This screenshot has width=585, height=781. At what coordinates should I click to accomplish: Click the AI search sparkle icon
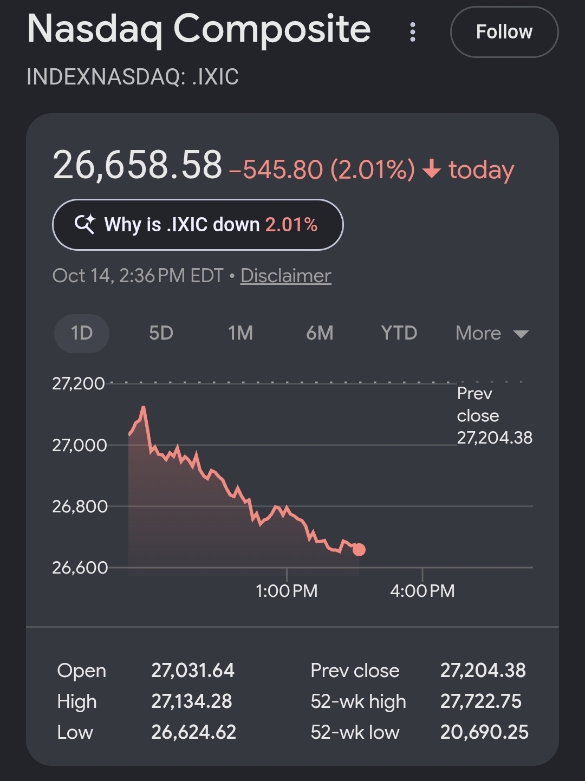point(84,224)
